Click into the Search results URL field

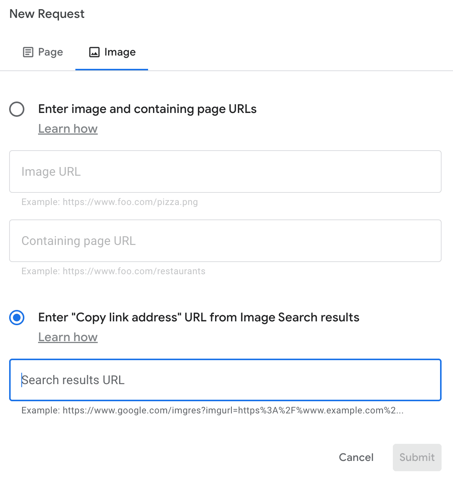tap(225, 380)
